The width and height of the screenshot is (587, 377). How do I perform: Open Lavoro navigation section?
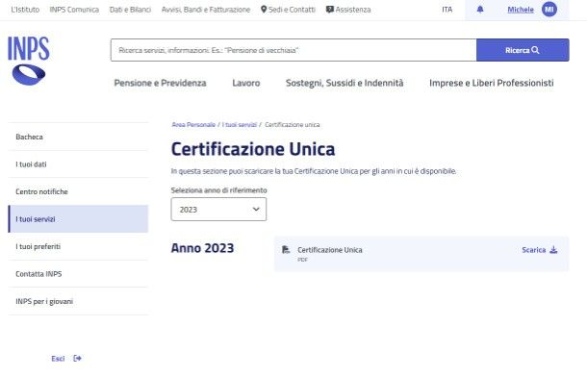click(x=246, y=83)
